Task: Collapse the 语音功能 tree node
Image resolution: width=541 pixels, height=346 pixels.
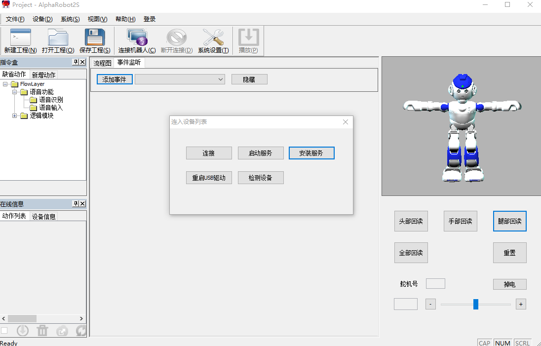Action: click(x=14, y=92)
